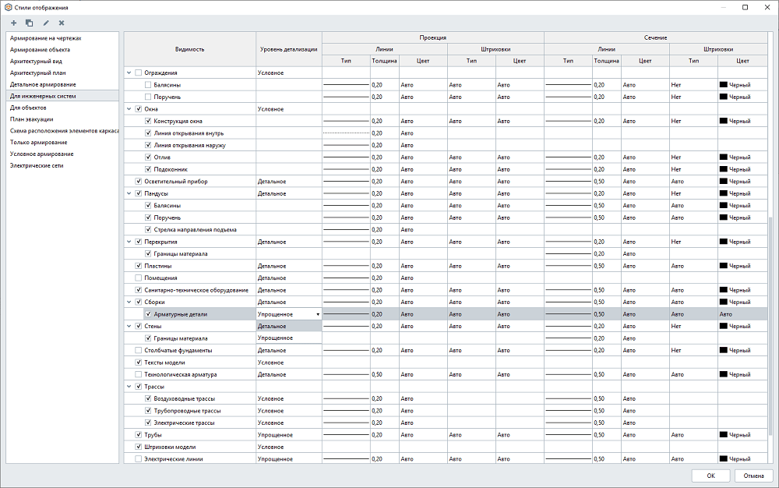Rename style with the pencil icon

(x=46, y=23)
